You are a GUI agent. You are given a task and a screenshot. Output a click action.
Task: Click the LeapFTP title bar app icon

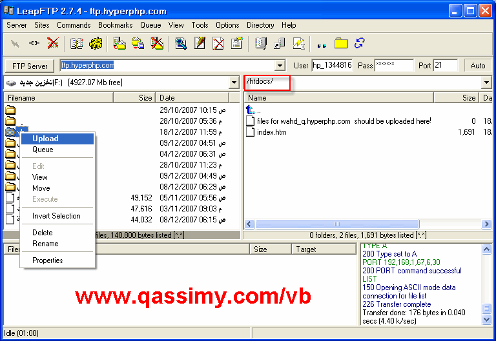click(x=9, y=11)
